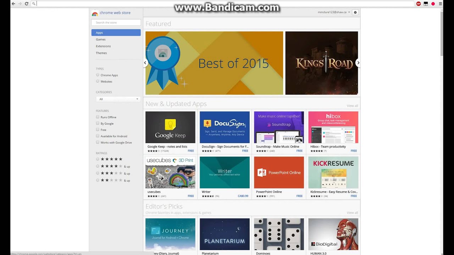Screen dimensions: 454x255
Task: Go forward using the browser forward arrow
Action: tap(20, 4)
